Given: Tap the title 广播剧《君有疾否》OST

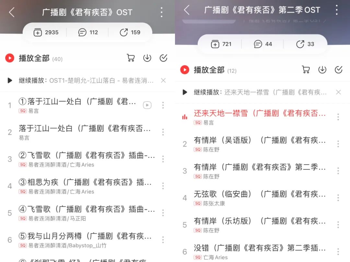Looking at the screenshot, I should pos(87,12).
